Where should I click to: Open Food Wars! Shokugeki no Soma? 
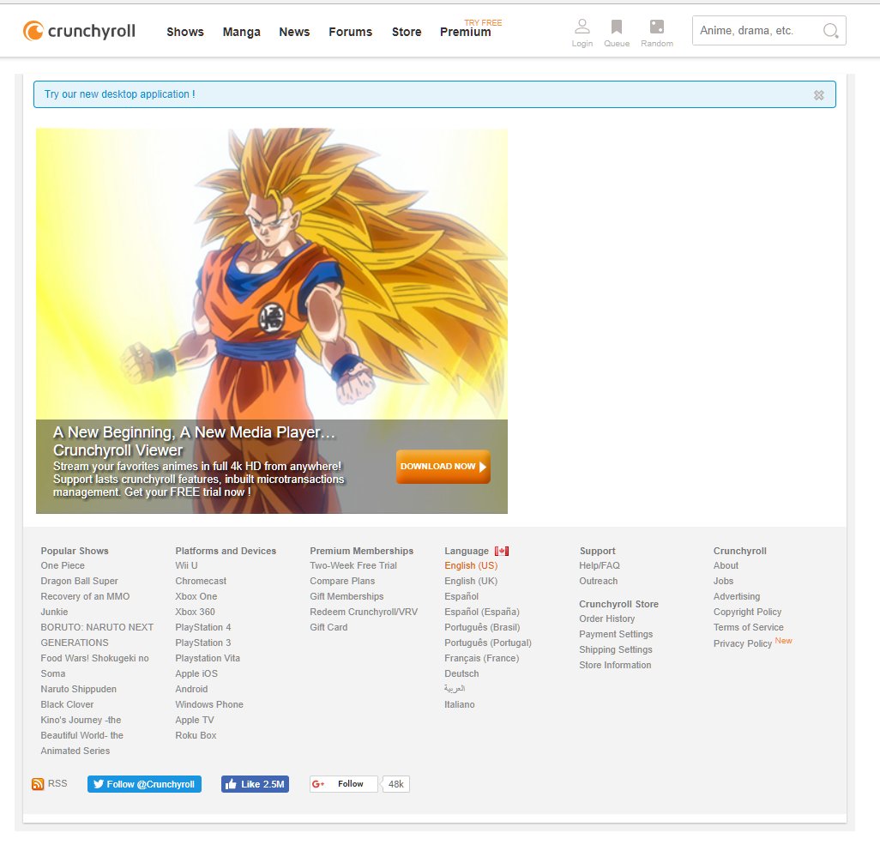coord(94,666)
